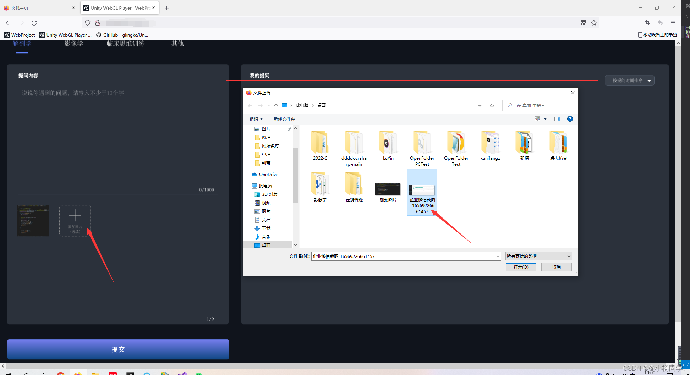Open the recent locations dropdown arrow

[269, 105]
